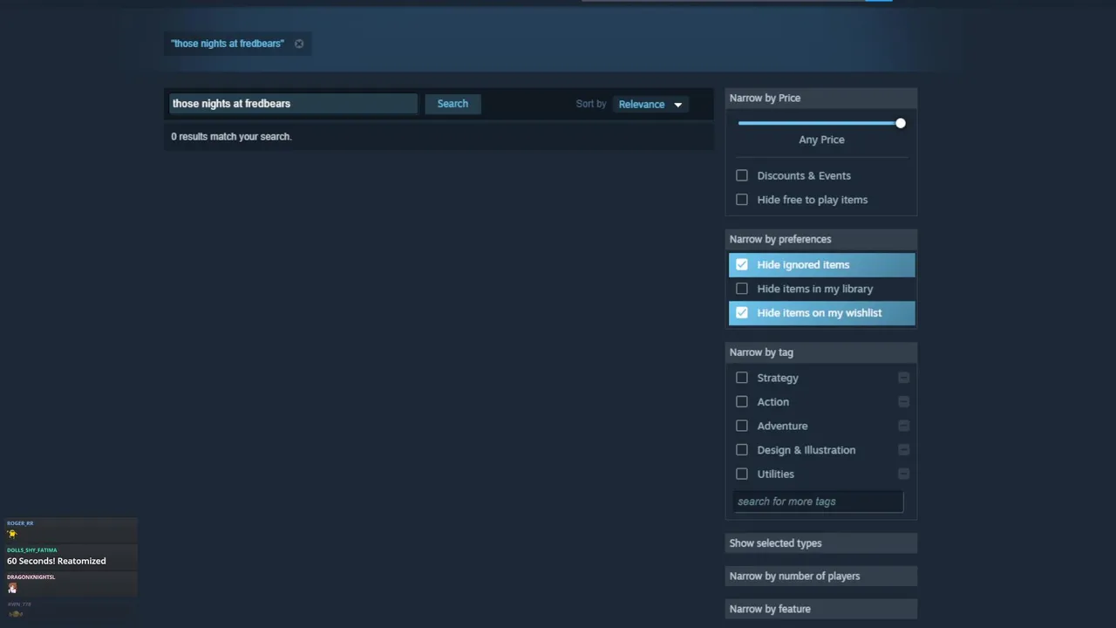Screen dimensions: 1116x628
Task: Exclude the Utilities tag via minus icon
Action: click(903, 474)
